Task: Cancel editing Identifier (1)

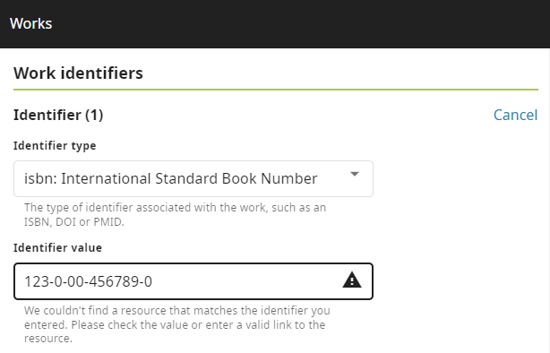Action: click(x=515, y=115)
